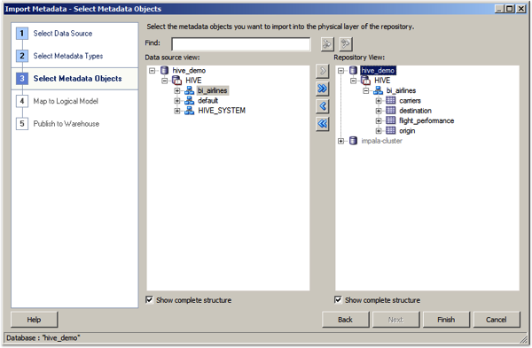Click the HIVE_SYSTEM schema icon
The width and height of the screenshot is (532, 348).
click(x=190, y=111)
